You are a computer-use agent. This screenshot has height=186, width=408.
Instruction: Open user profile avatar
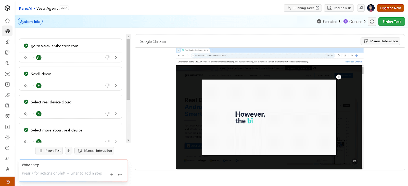371,8
